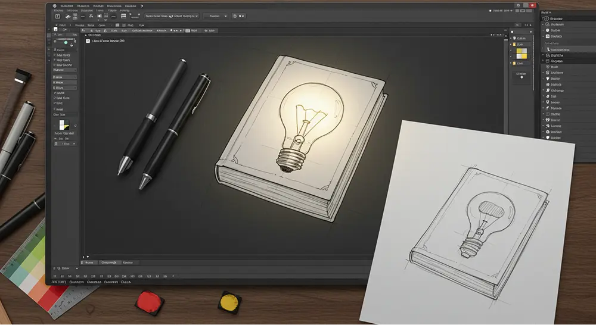Open the first menu in the top menu bar

point(67,6)
